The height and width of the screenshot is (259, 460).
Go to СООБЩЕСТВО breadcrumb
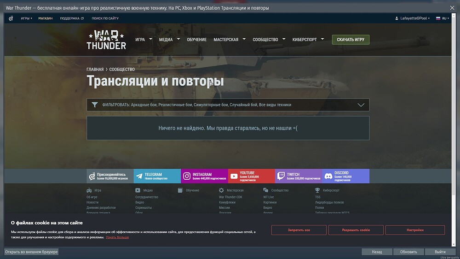coord(122,70)
